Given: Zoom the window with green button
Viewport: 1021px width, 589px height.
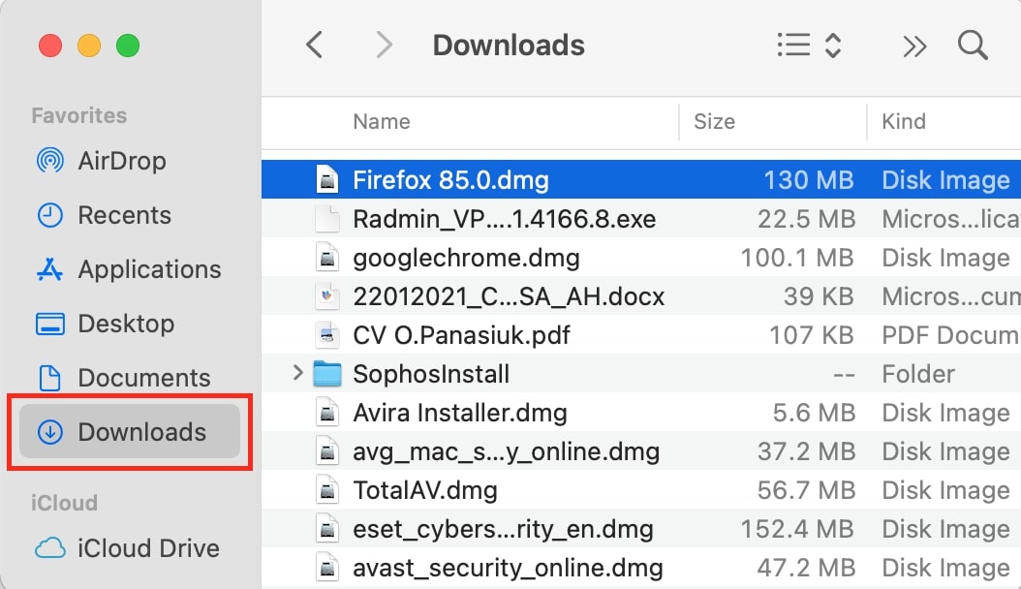Looking at the screenshot, I should (128, 46).
